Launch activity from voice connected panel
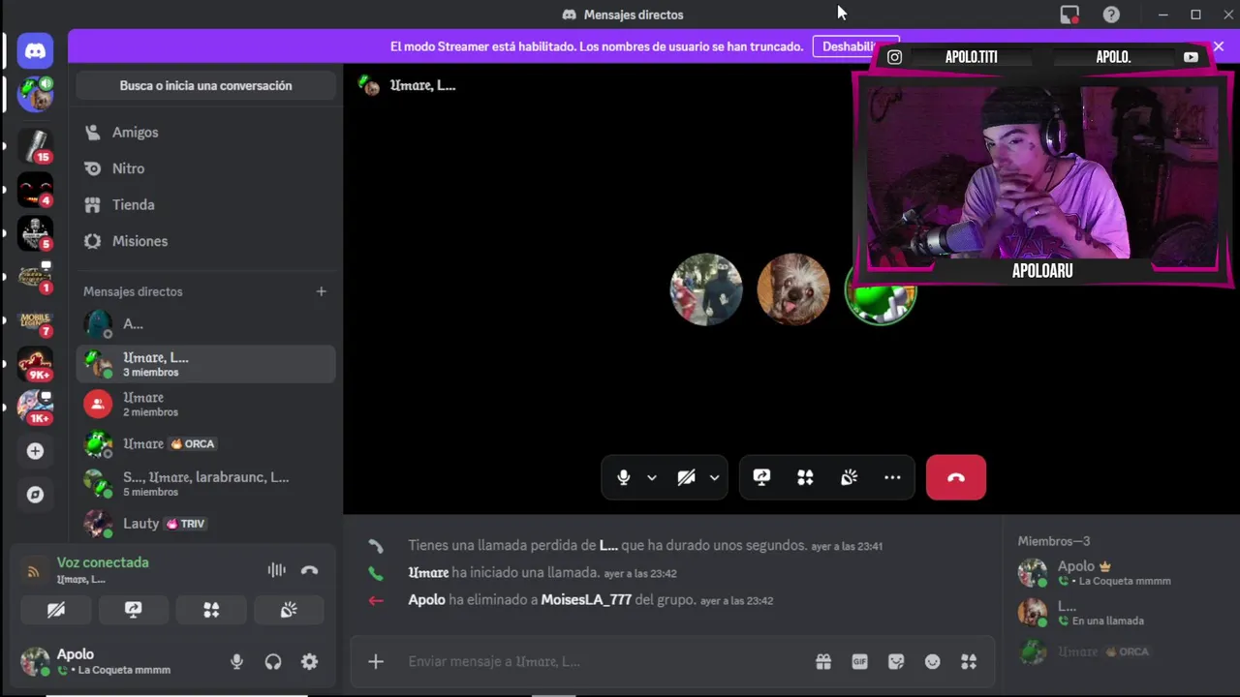 [x=211, y=610]
